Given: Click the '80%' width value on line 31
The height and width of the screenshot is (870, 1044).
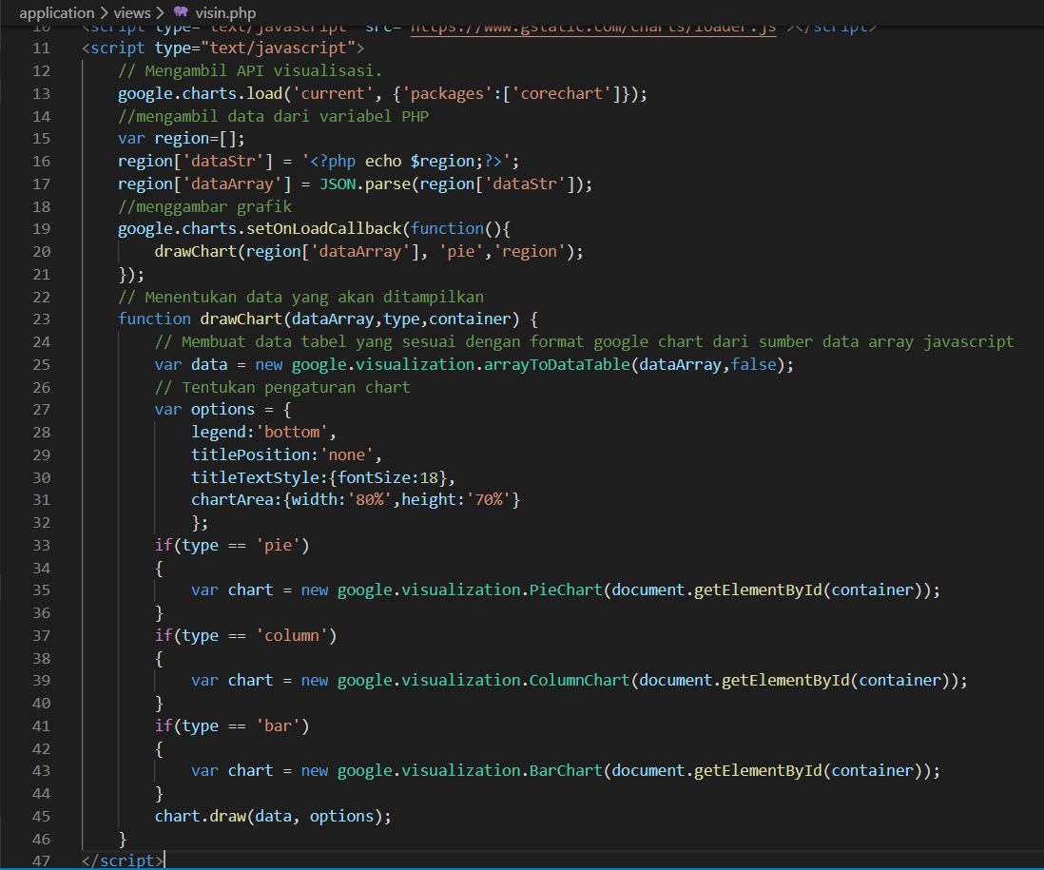Looking at the screenshot, I should point(370,499).
